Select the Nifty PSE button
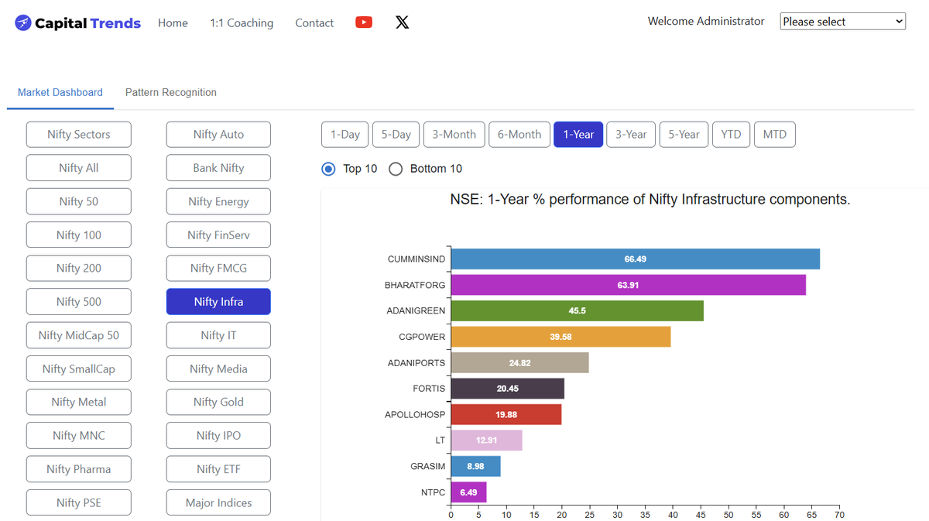 79,503
